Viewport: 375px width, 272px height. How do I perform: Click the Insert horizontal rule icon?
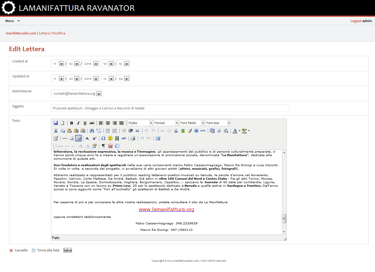pyautogui.click(x=65, y=138)
